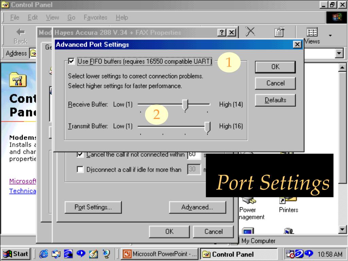Follow the Microsoft link in Control Panel
The image size is (348, 261).
[22, 181]
